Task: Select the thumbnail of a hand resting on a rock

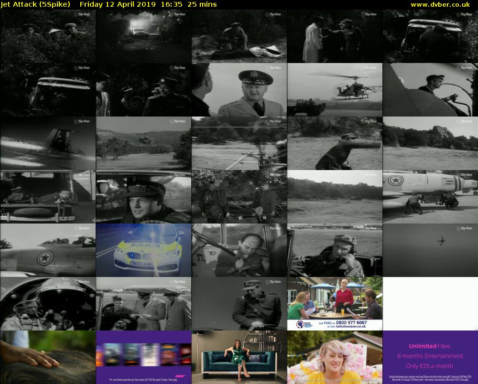Action: [48, 358]
